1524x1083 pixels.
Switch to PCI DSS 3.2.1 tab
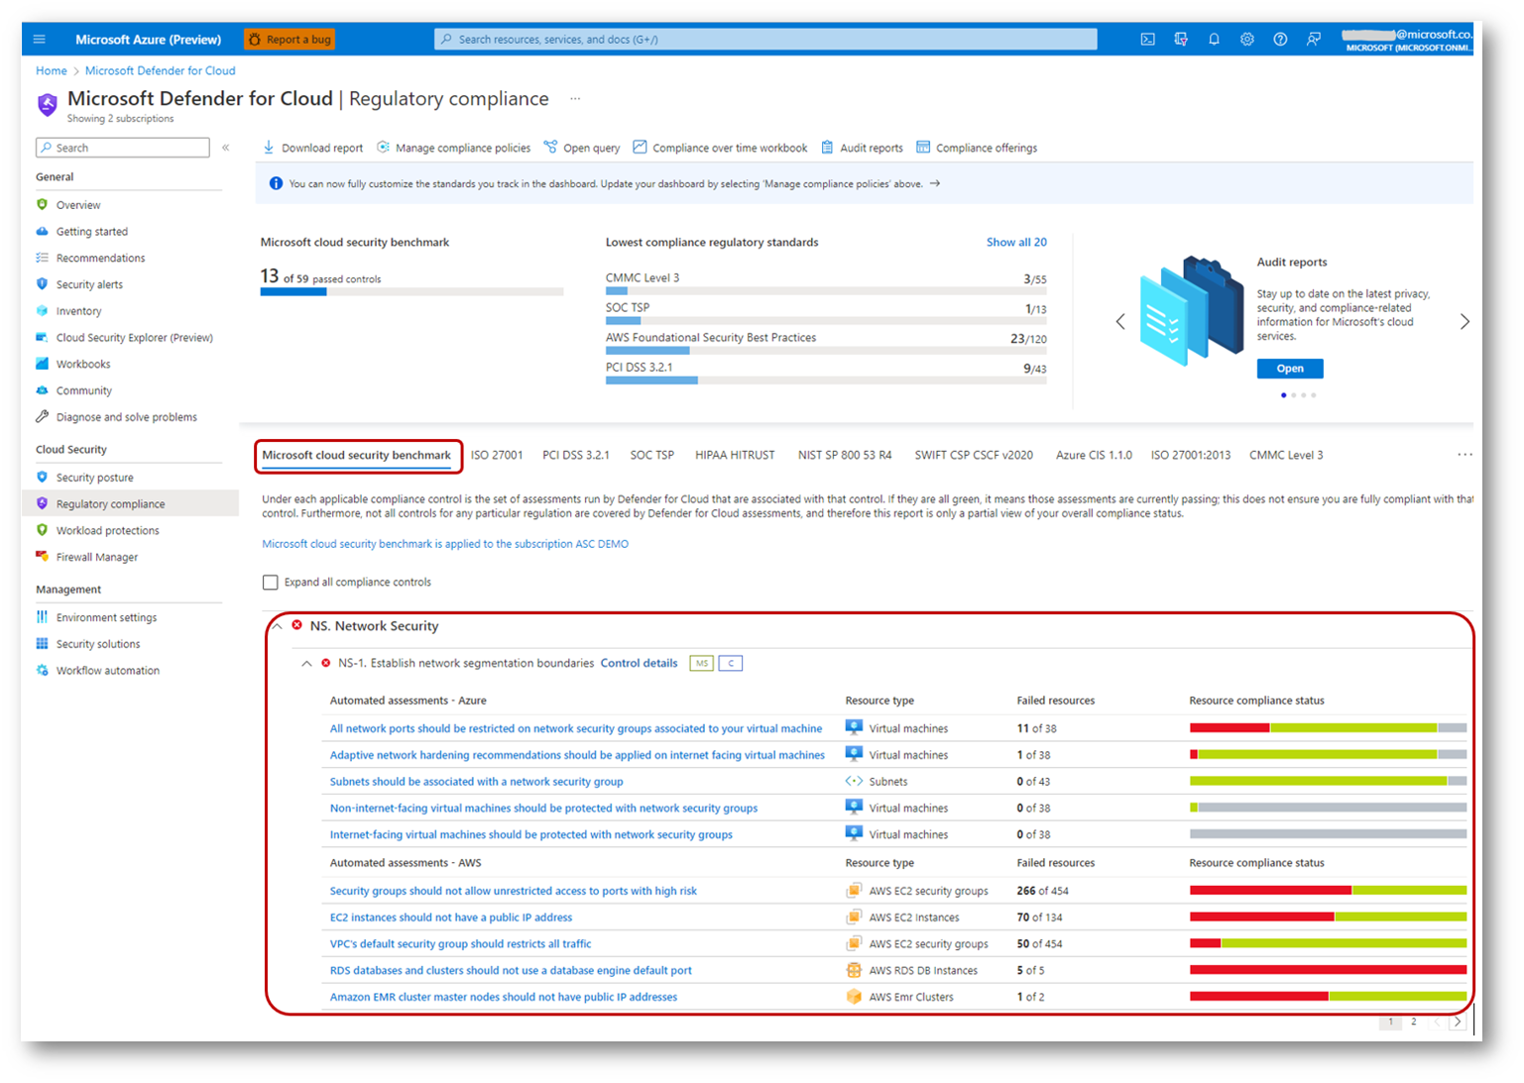[576, 455]
